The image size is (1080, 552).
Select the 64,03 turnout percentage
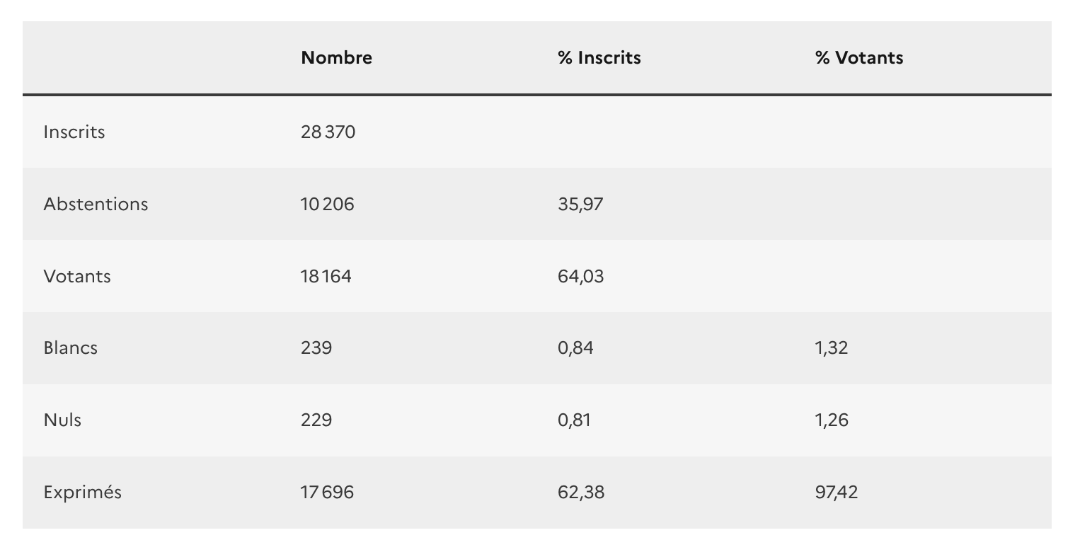click(x=580, y=277)
